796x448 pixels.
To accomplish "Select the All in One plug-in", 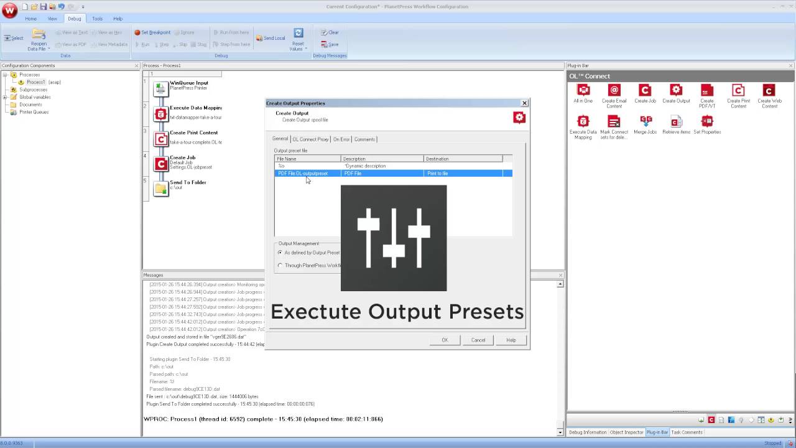I will [583, 94].
